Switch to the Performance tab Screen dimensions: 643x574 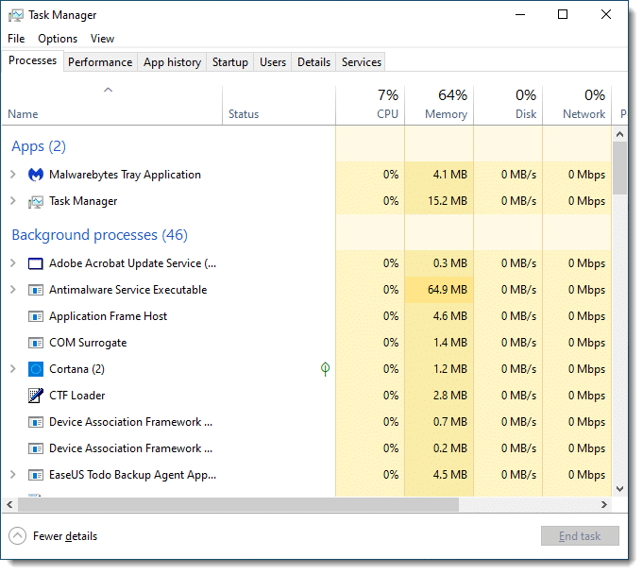[100, 62]
